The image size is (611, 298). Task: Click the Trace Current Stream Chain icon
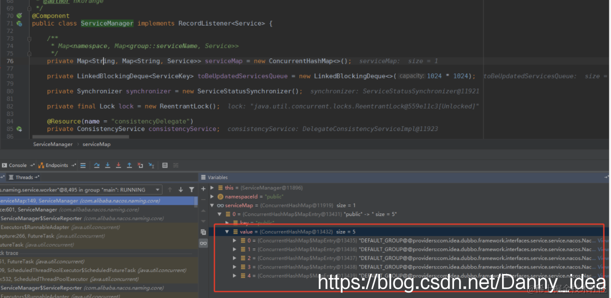[x=175, y=165]
